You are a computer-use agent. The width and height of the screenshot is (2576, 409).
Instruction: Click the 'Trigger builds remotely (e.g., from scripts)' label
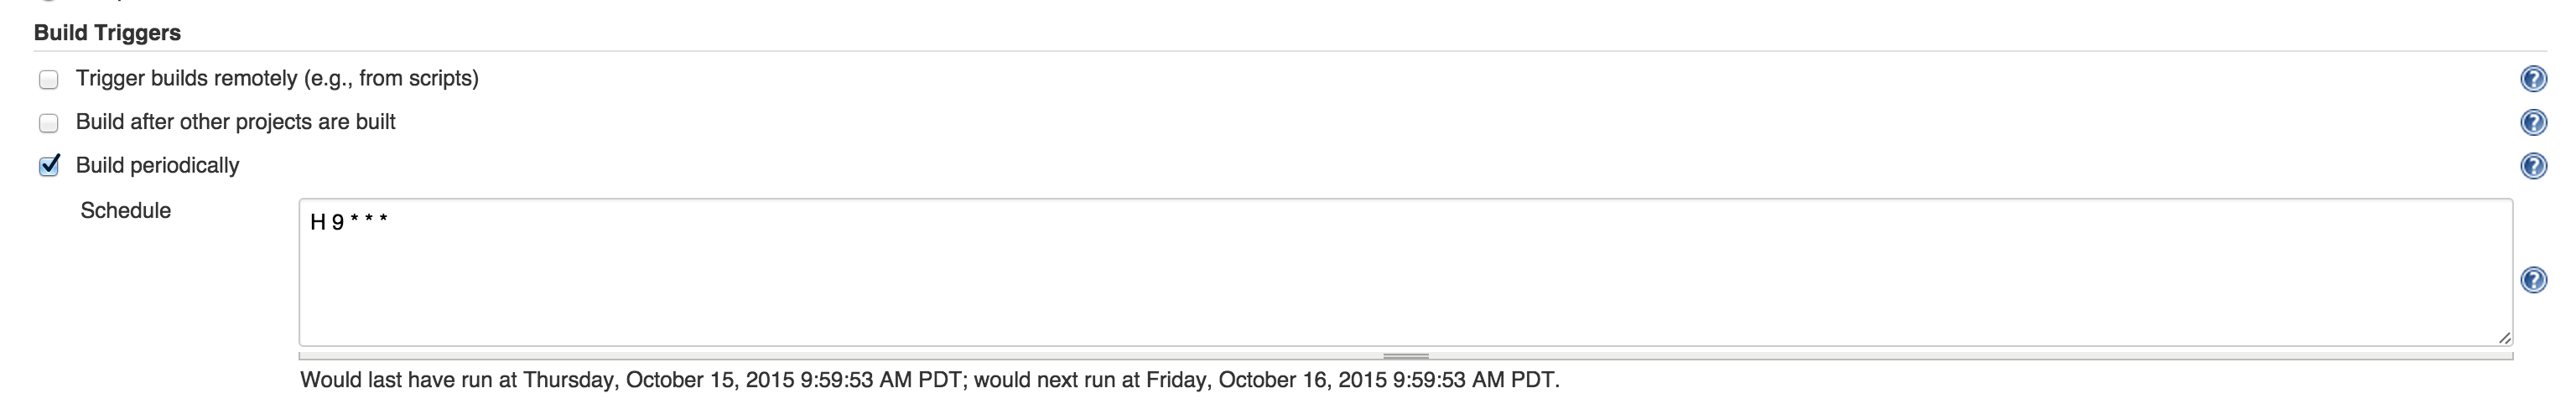click(x=277, y=78)
